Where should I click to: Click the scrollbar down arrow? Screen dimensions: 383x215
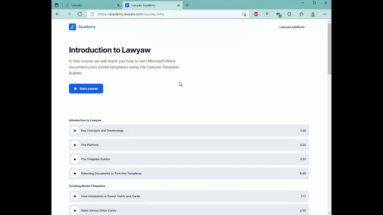tap(329, 213)
